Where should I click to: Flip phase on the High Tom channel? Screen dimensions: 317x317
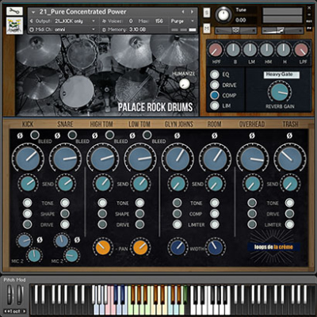tap(95, 136)
